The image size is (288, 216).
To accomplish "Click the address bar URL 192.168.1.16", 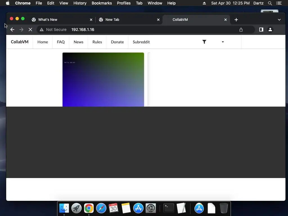I will click(x=83, y=30).
